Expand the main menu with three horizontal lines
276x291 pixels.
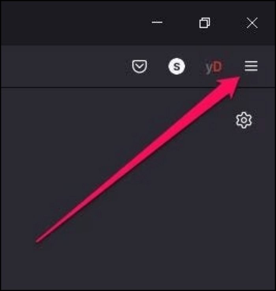[x=251, y=66]
